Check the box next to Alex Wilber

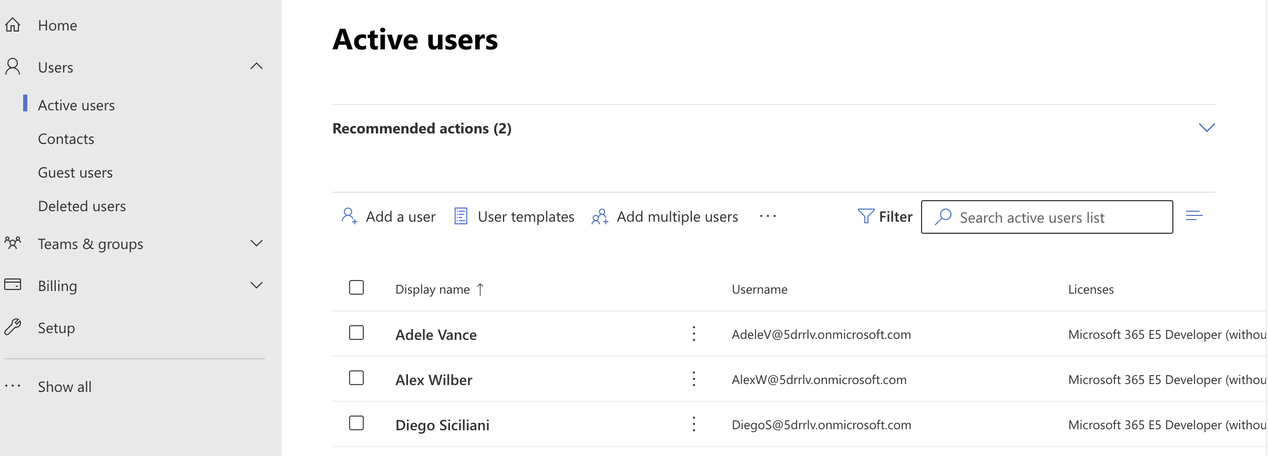point(356,378)
